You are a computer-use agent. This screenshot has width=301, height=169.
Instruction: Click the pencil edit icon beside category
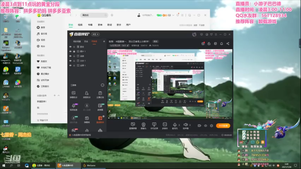[x=128, y=45]
